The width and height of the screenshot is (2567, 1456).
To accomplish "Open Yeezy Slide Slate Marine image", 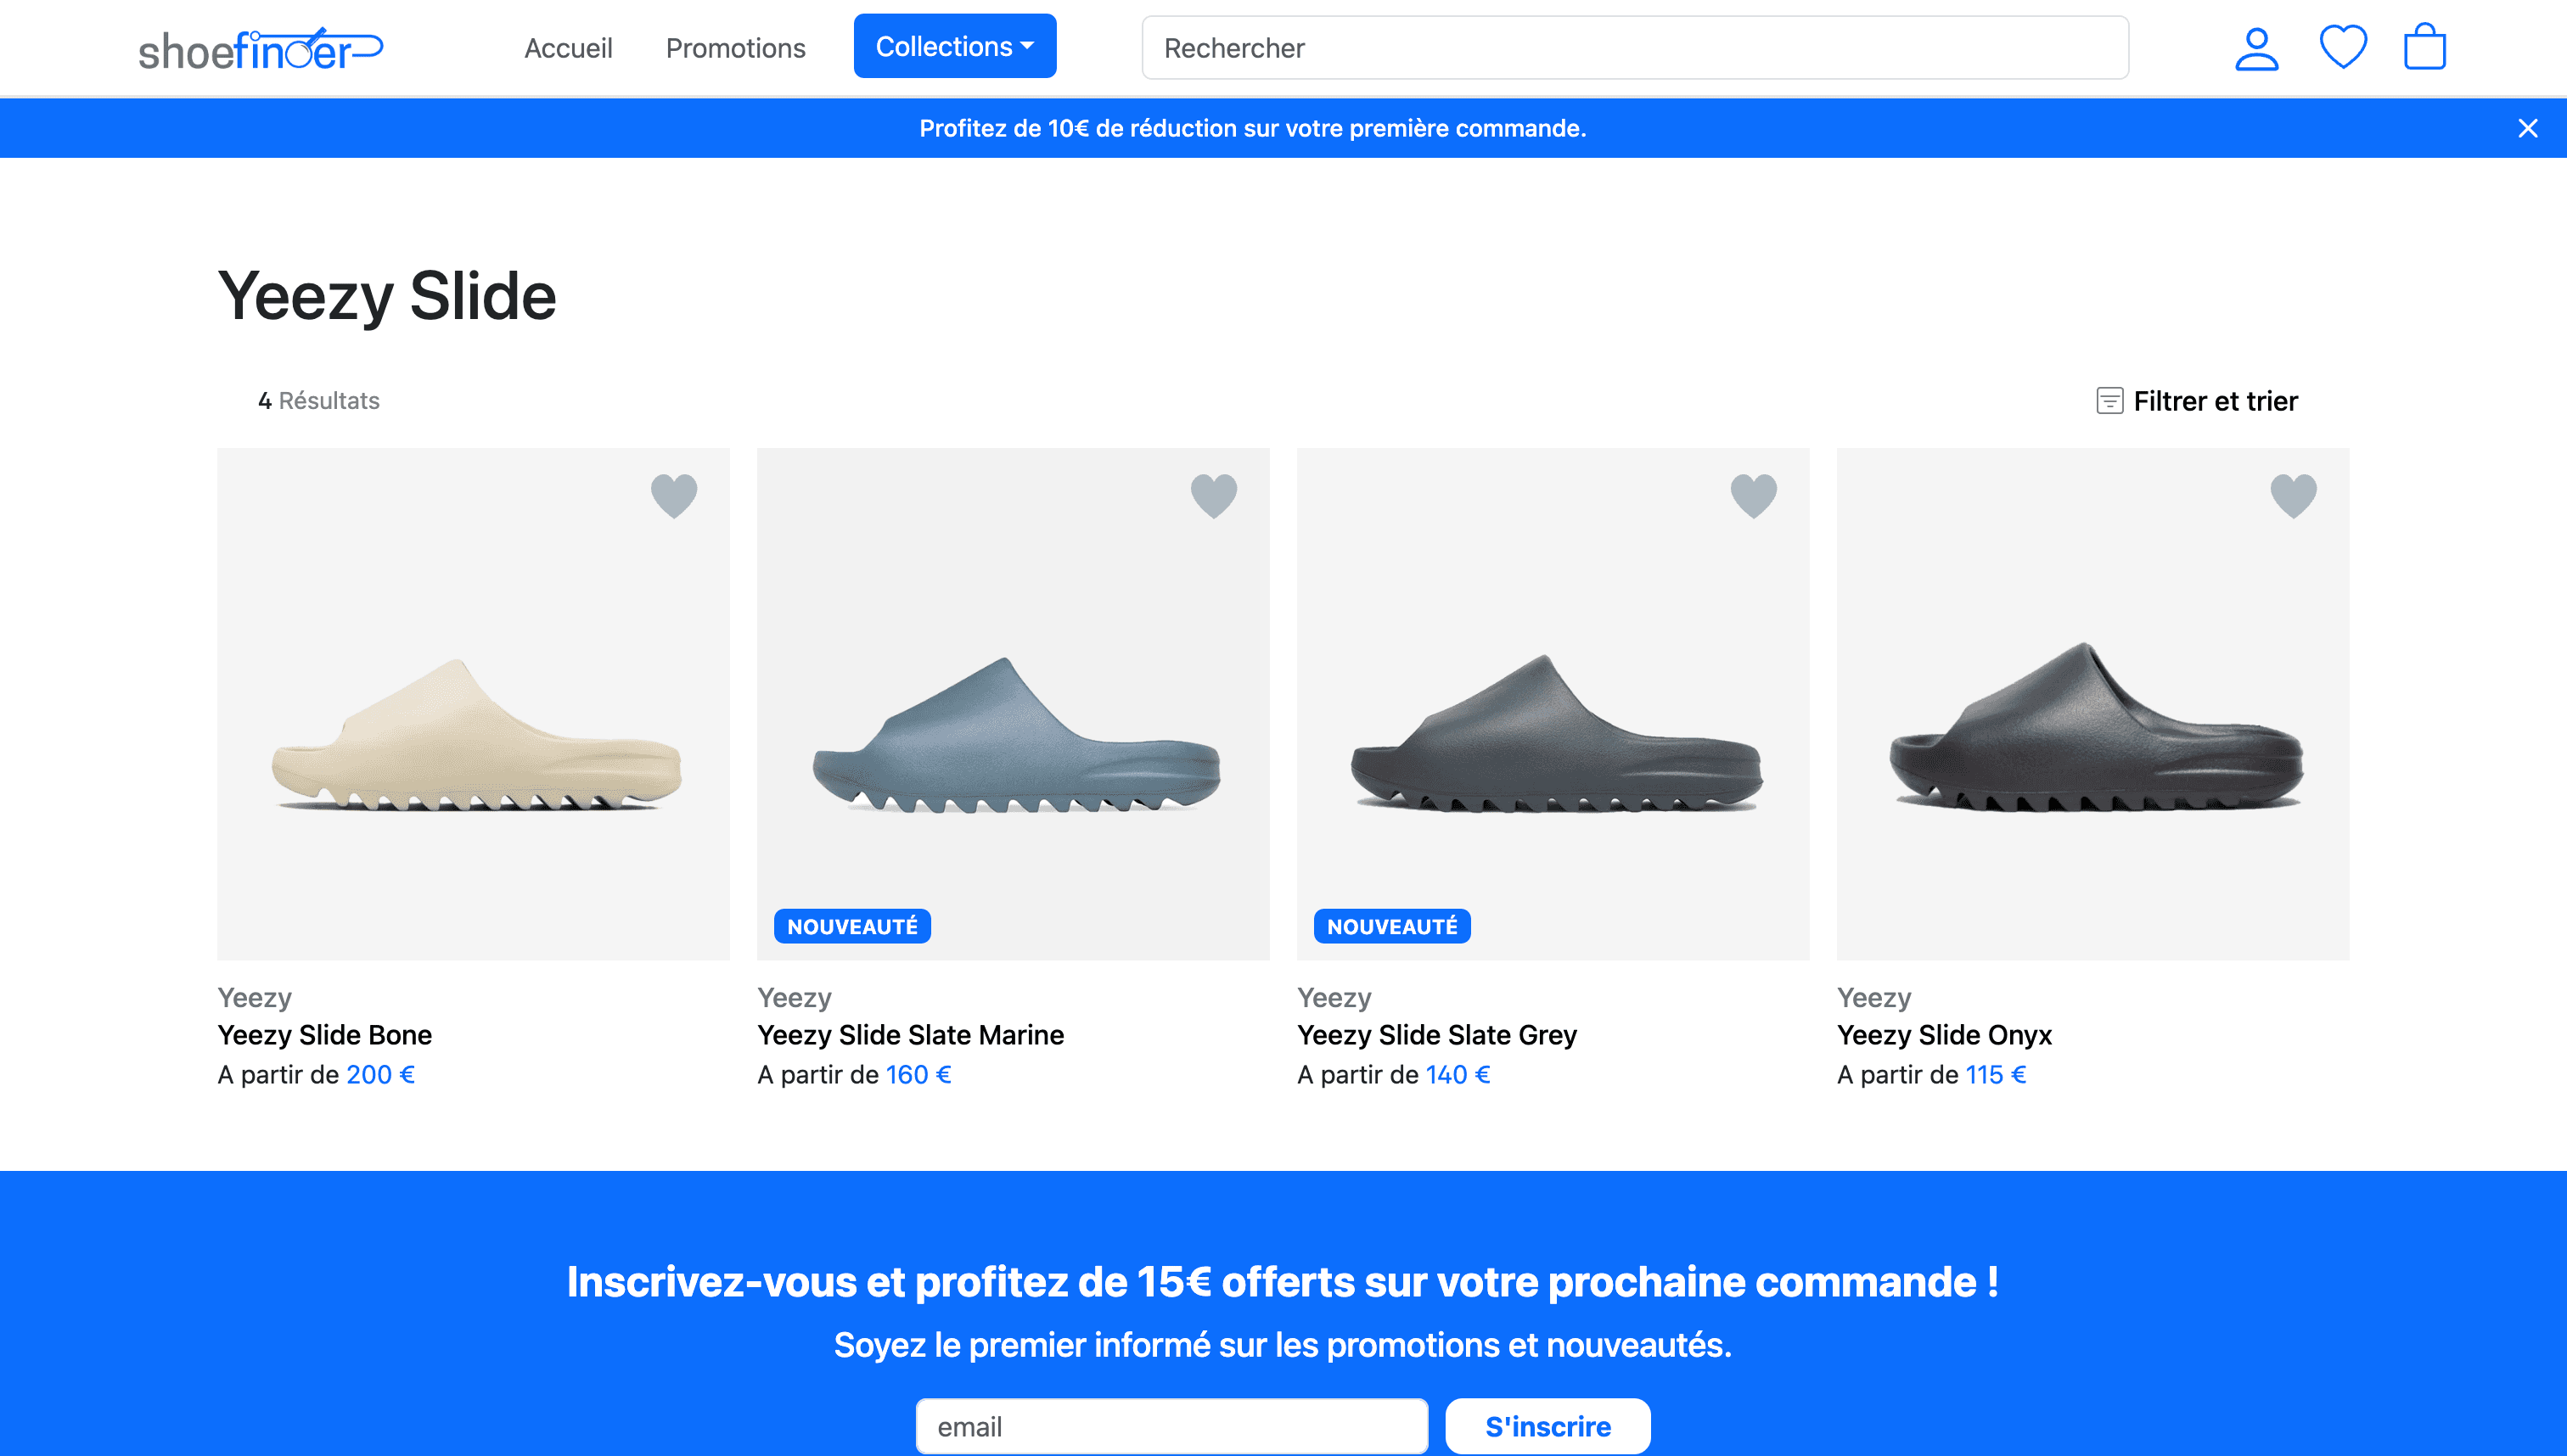I will [1014, 704].
